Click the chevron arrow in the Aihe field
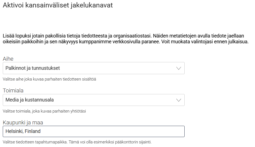This screenshot has height=147, width=255. point(179,68)
